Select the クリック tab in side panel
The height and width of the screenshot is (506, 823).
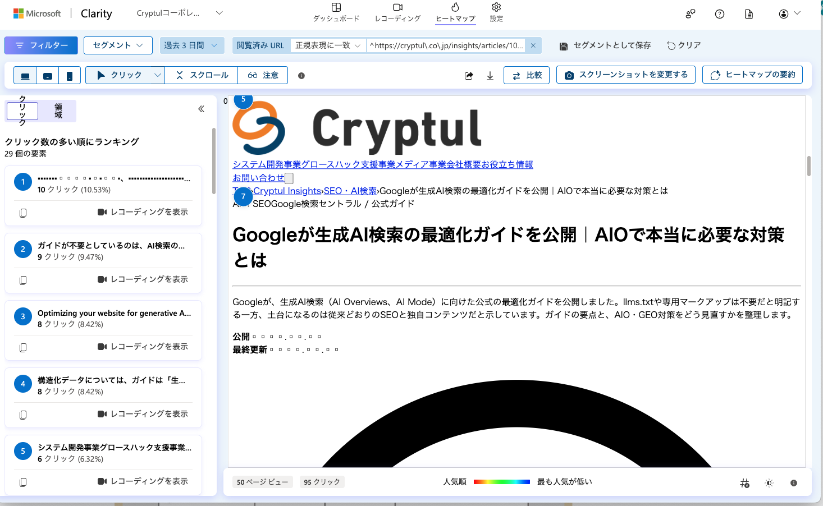pyautogui.click(x=22, y=111)
